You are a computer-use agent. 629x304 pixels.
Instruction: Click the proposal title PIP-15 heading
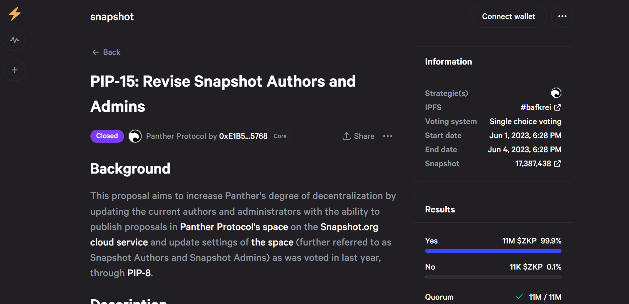coord(223,94)
